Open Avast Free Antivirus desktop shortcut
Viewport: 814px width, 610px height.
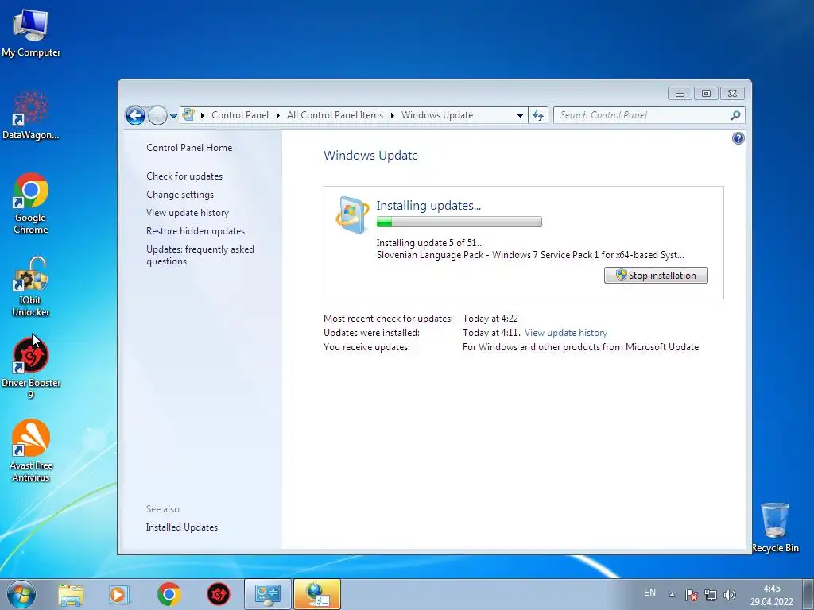click(31, 451)
